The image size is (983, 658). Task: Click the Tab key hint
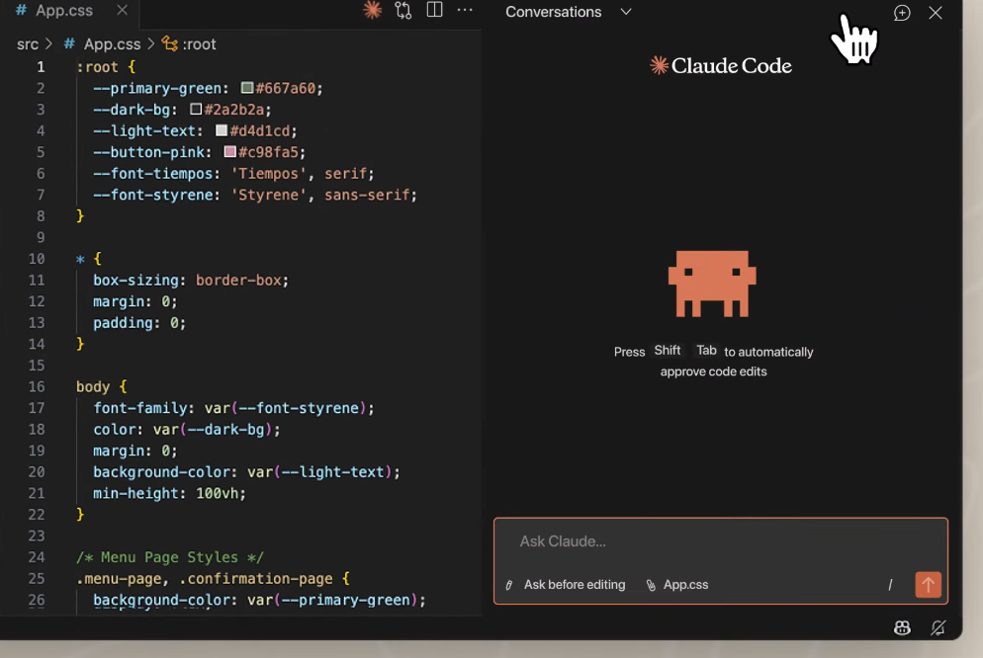tap(706, 351)
